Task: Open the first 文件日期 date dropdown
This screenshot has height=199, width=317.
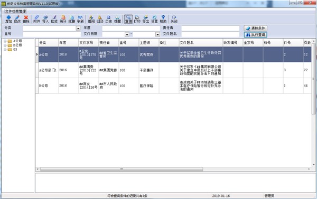Action: coord(127,34)
